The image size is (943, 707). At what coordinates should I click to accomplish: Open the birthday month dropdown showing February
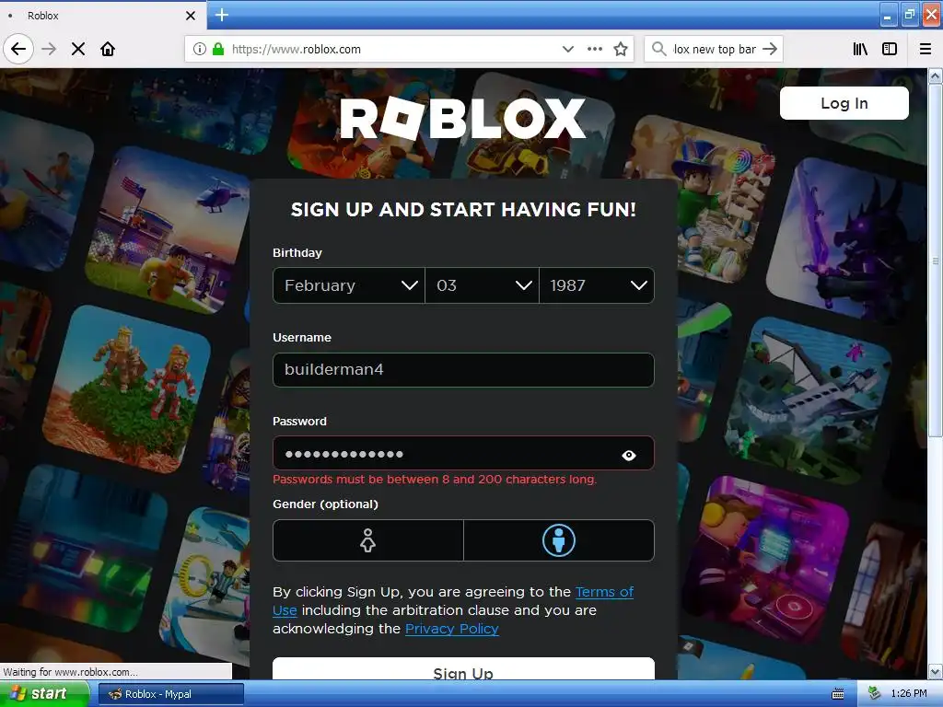point(349,285)
